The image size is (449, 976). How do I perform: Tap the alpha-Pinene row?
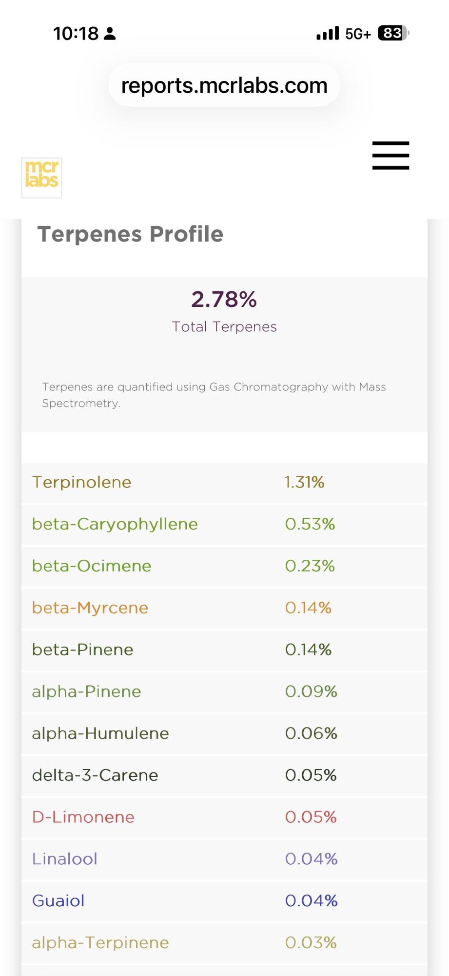224,691
